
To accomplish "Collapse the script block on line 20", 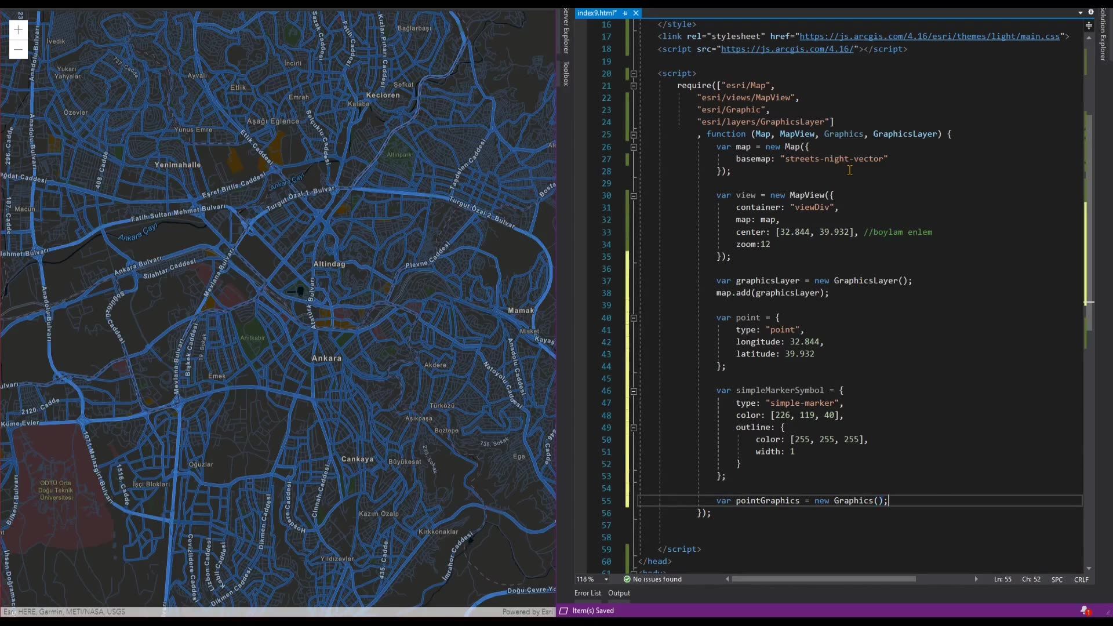I will point(634,74).
